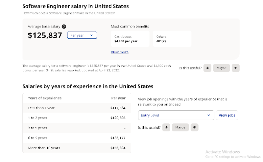Click the help icon beside Average base salary
The image size is (263, 162).
pyautogui.click(x=64, y=27)
